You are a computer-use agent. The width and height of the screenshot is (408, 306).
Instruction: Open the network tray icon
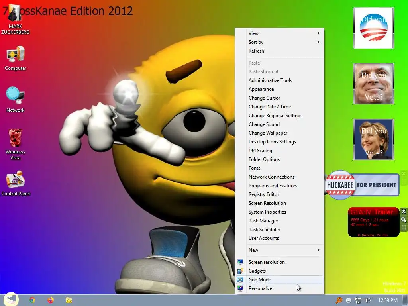click(358, 300)
